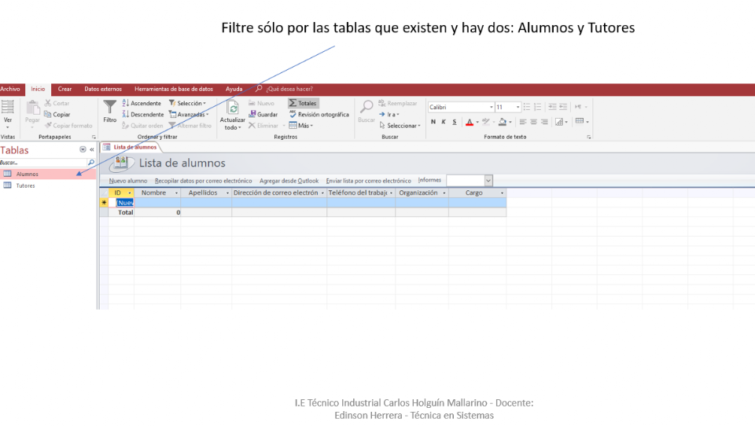Sort records with Ascendente
This screenshot has height=426, width=755.
click(x=142, y=103)
